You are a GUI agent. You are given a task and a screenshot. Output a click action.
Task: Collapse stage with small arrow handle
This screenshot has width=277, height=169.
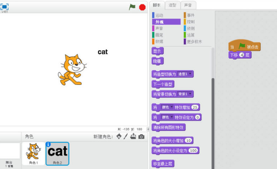[x=148, y=129]
